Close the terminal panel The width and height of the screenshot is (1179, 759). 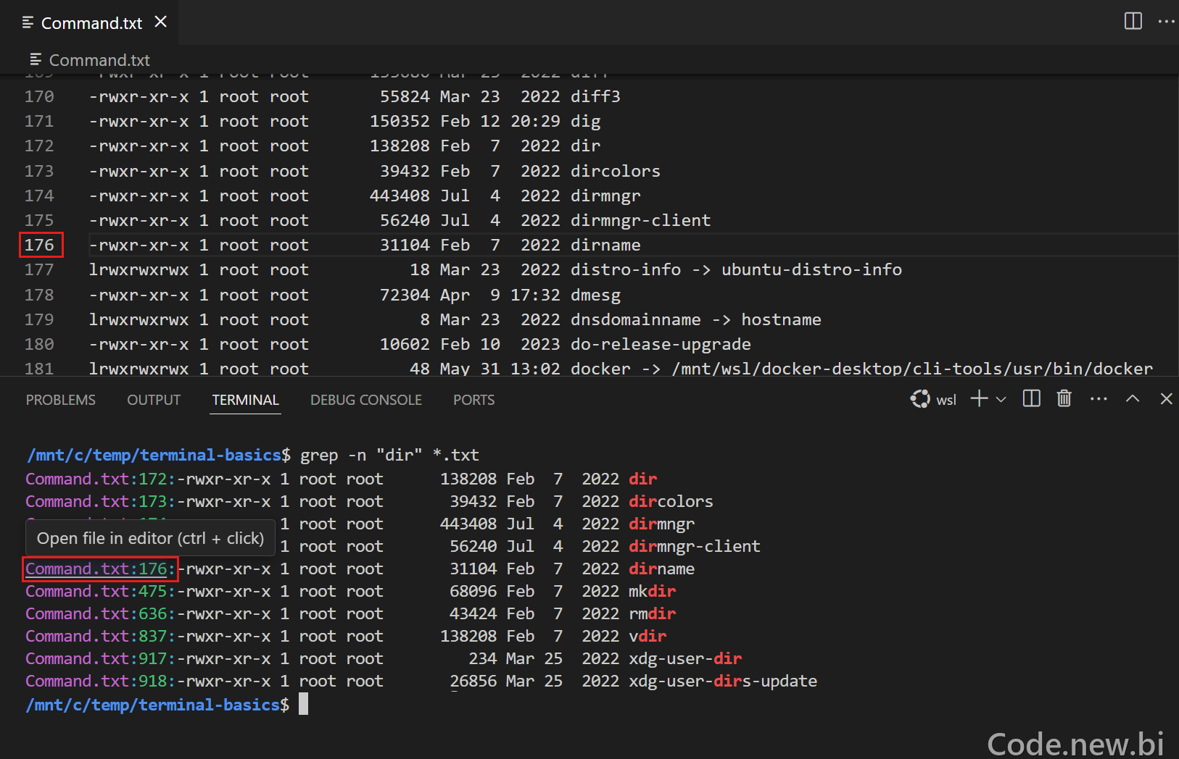coord(1166,398)
